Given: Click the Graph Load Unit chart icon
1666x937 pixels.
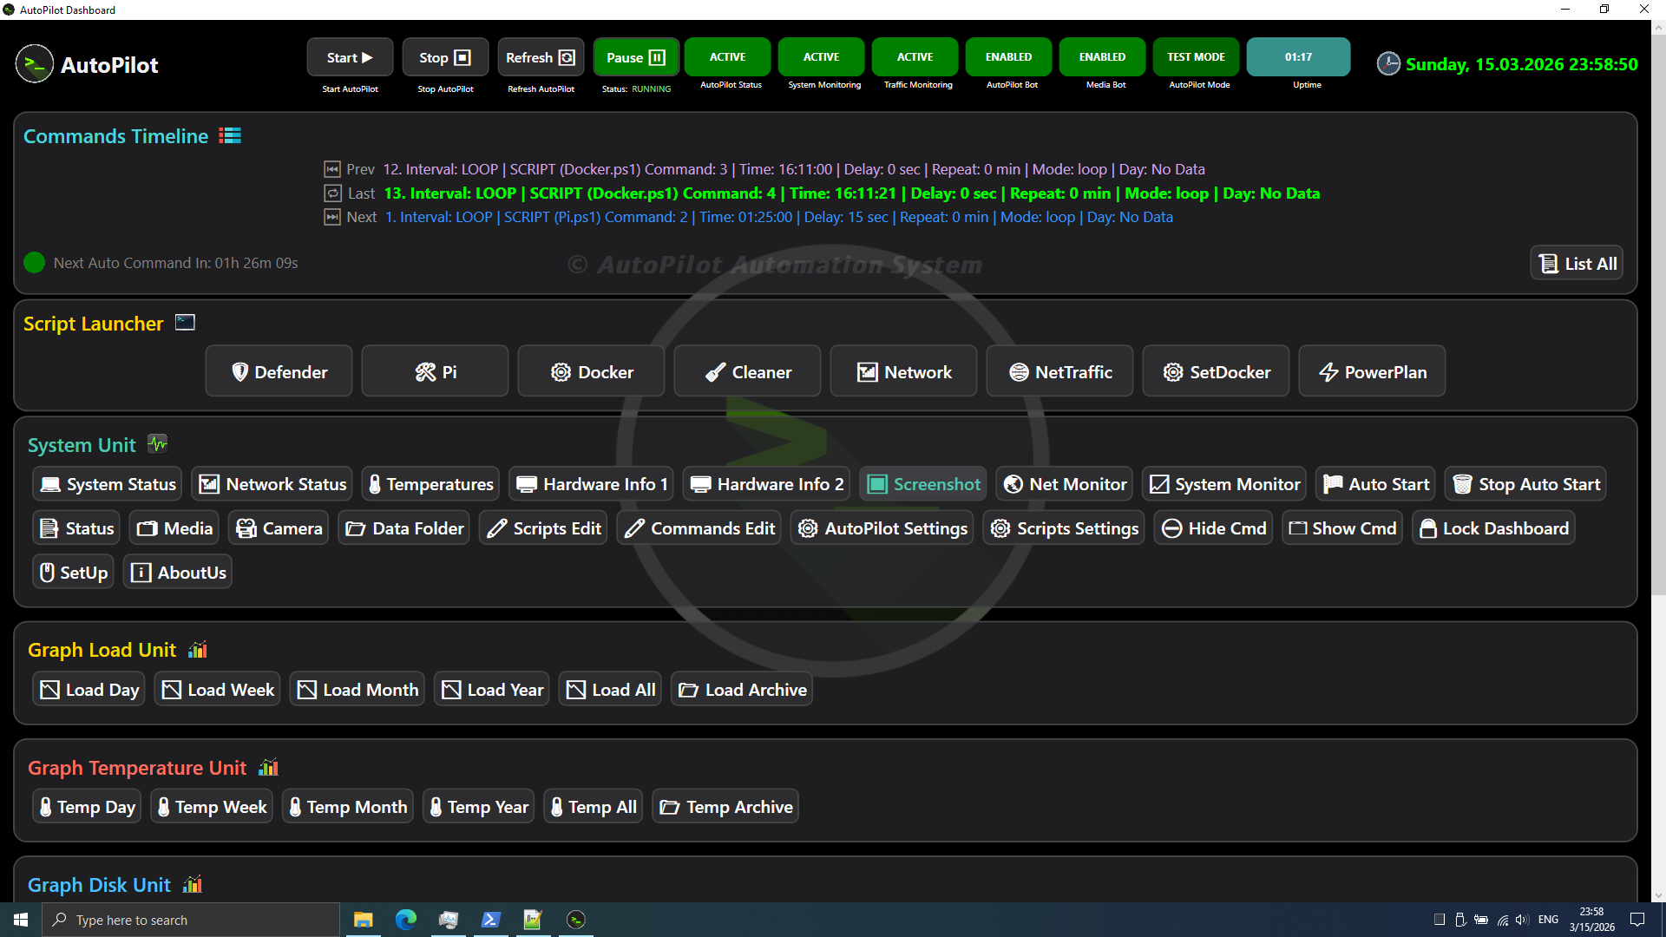Looking at the screenshot, I should pos(198,650).
